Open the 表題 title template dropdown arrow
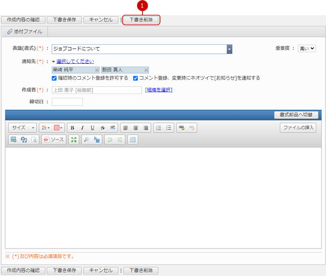Image resolution: width=326 pixels, height=276 pixels. [229, 49]
